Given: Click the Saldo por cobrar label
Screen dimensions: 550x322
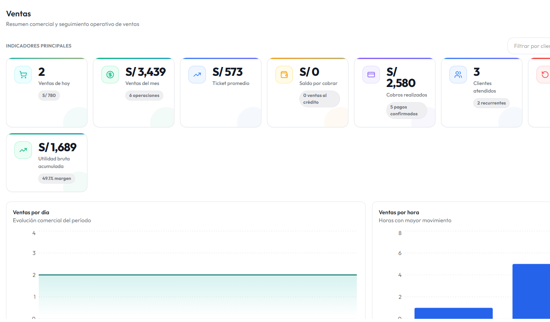Looking at the screenshot, I should (319, 83).
